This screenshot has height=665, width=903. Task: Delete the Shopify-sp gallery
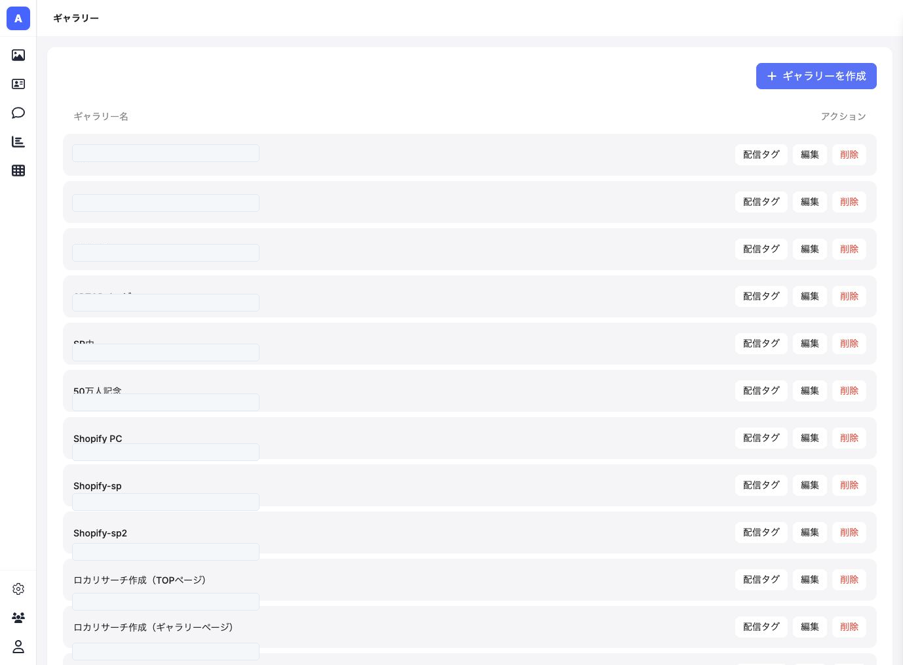pyautogui.click(x=849, y=485)
